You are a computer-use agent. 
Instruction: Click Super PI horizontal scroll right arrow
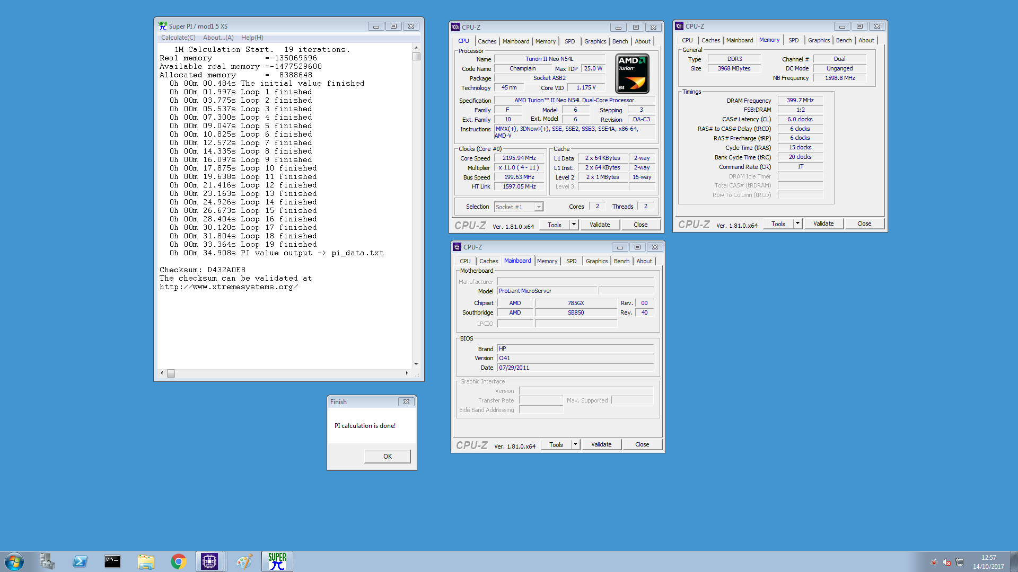click(x=407, y=373)
